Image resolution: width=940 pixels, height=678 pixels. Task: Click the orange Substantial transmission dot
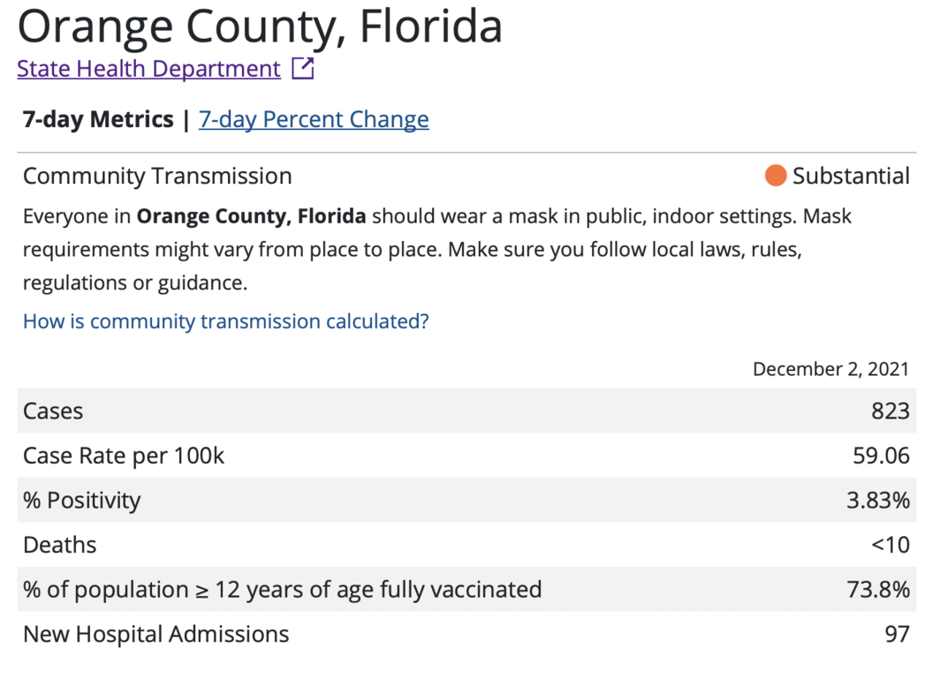pyautogui.click(x=776, y=177)
